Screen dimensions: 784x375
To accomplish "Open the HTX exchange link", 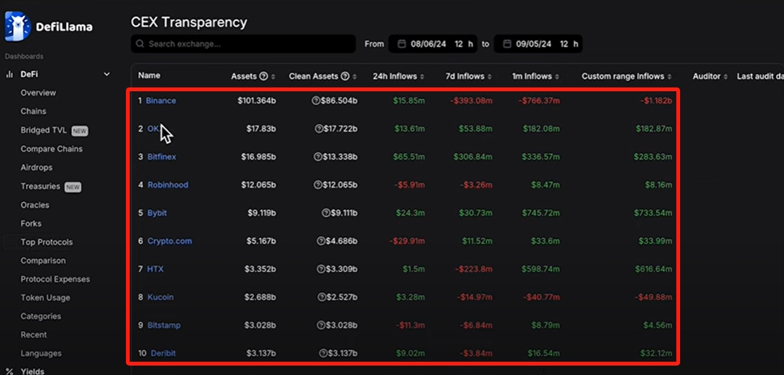I will [156, 269].
